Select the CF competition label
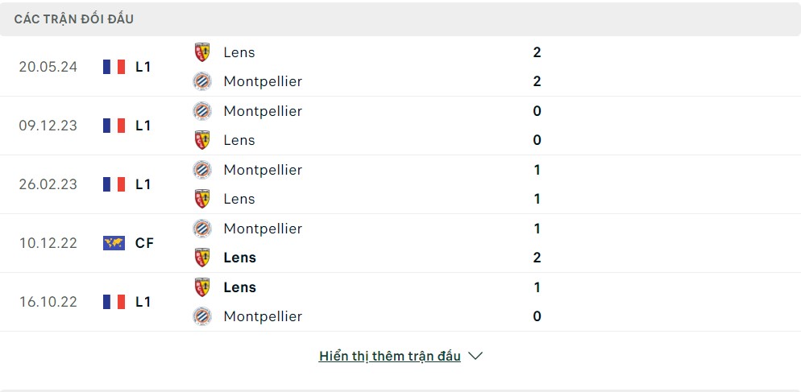This screenshot has width=801, height=392. pos(144,243)
